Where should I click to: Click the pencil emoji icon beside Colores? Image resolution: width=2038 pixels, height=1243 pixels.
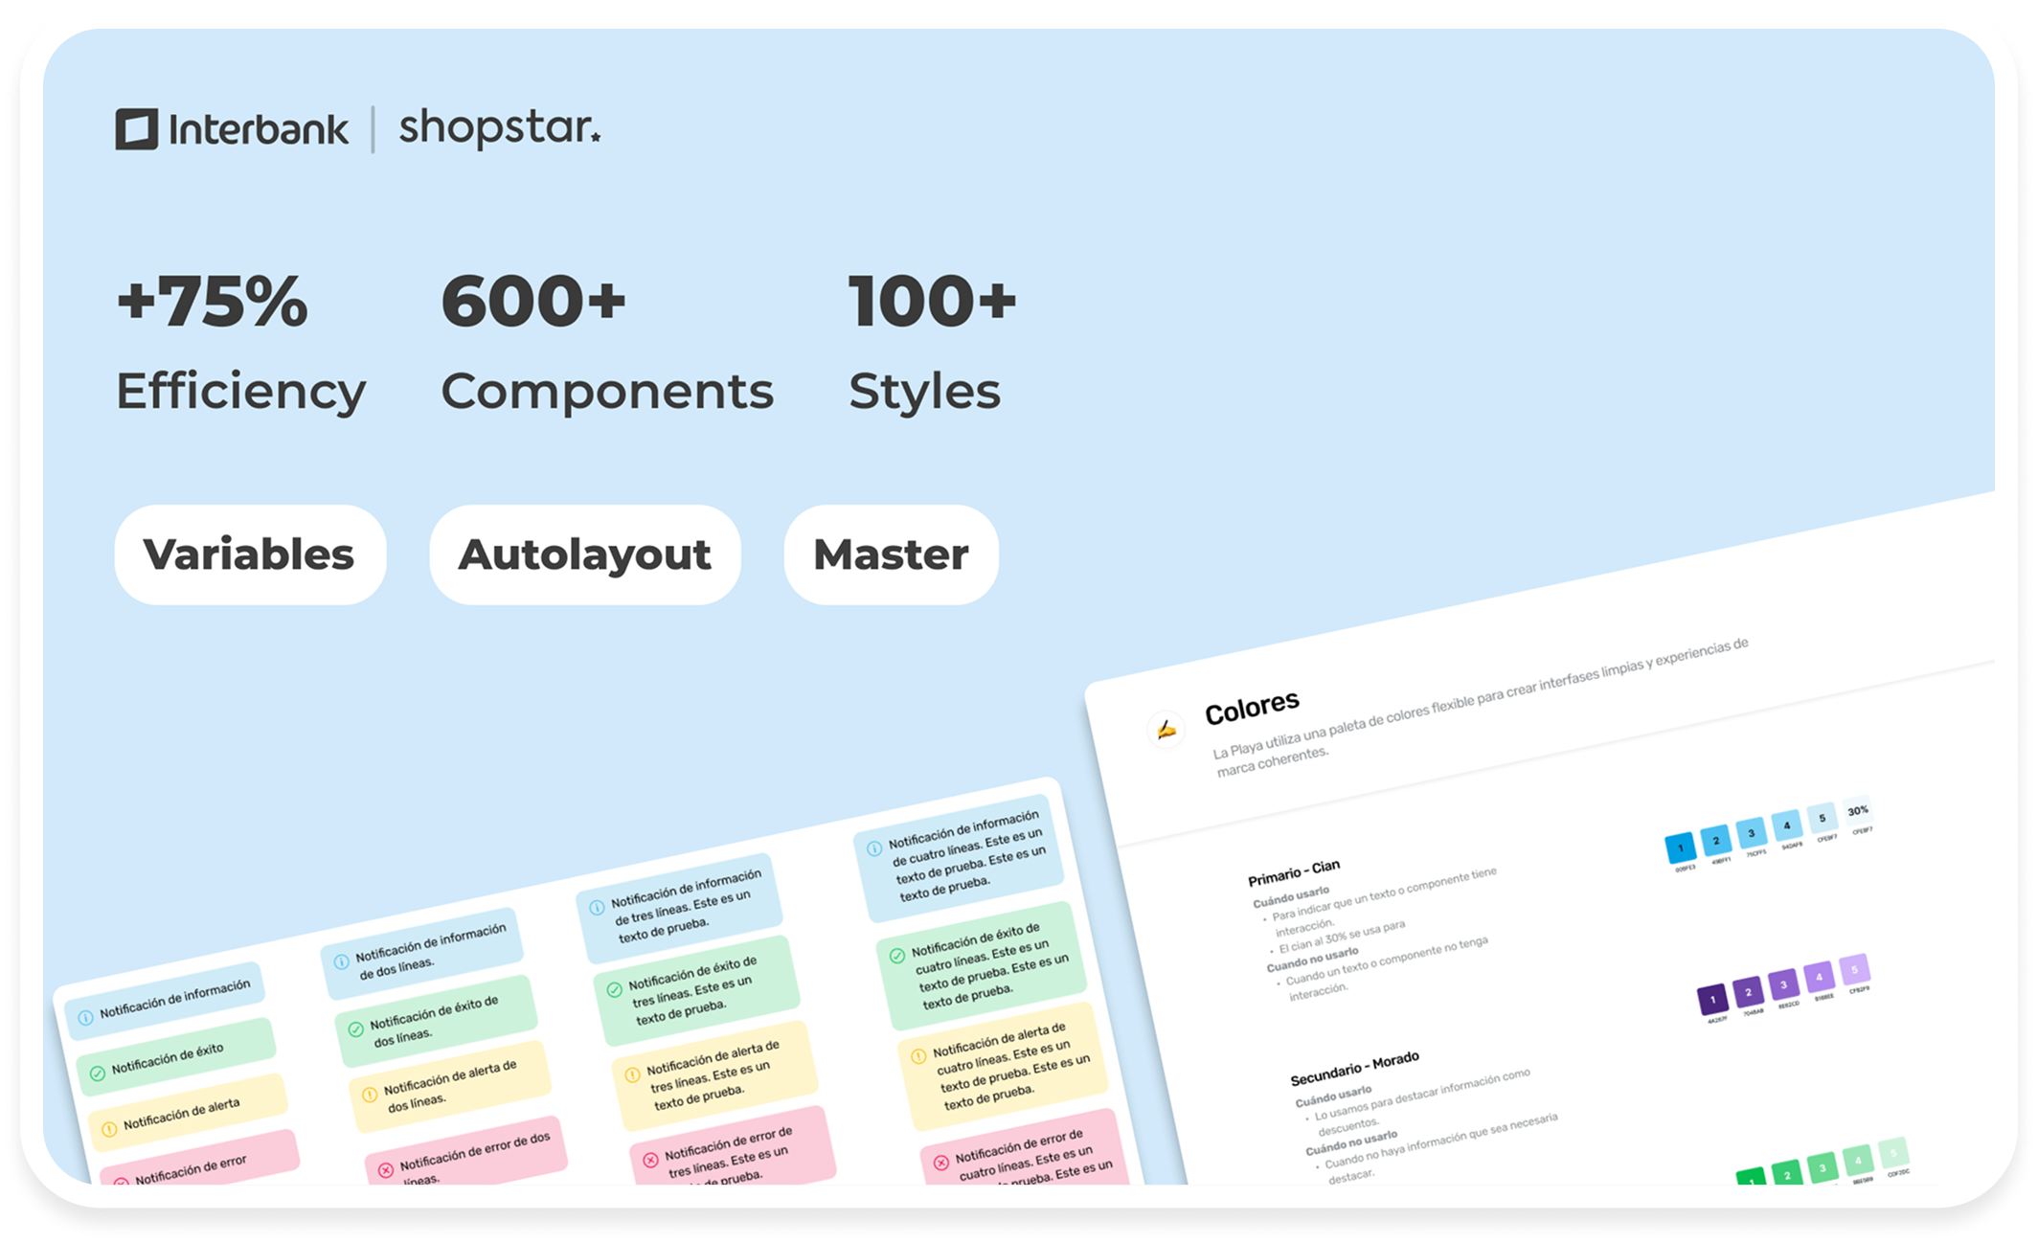point(1166,730)
